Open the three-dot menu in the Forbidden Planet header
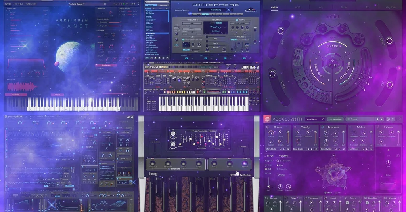406x212 pixels. 138,4
